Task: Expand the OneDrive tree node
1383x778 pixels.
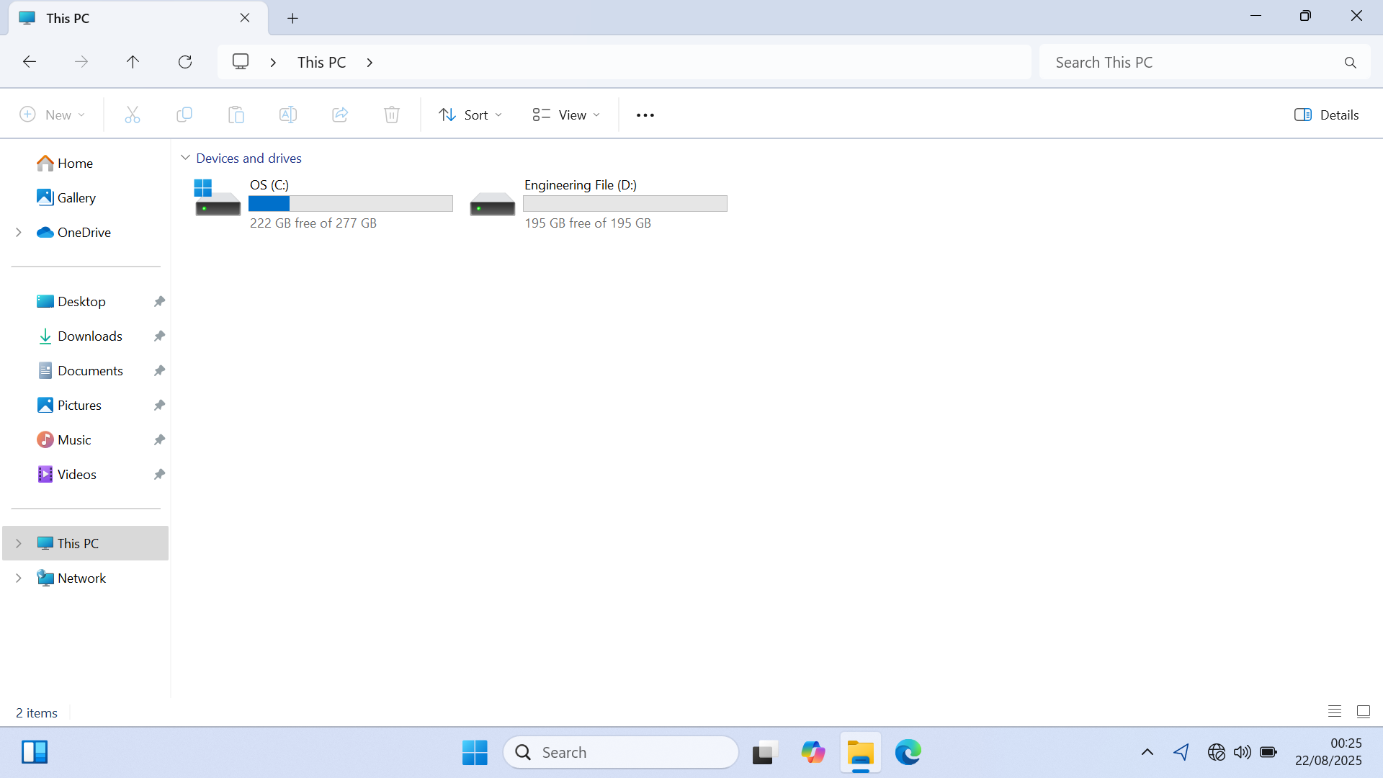Action: 19,232
